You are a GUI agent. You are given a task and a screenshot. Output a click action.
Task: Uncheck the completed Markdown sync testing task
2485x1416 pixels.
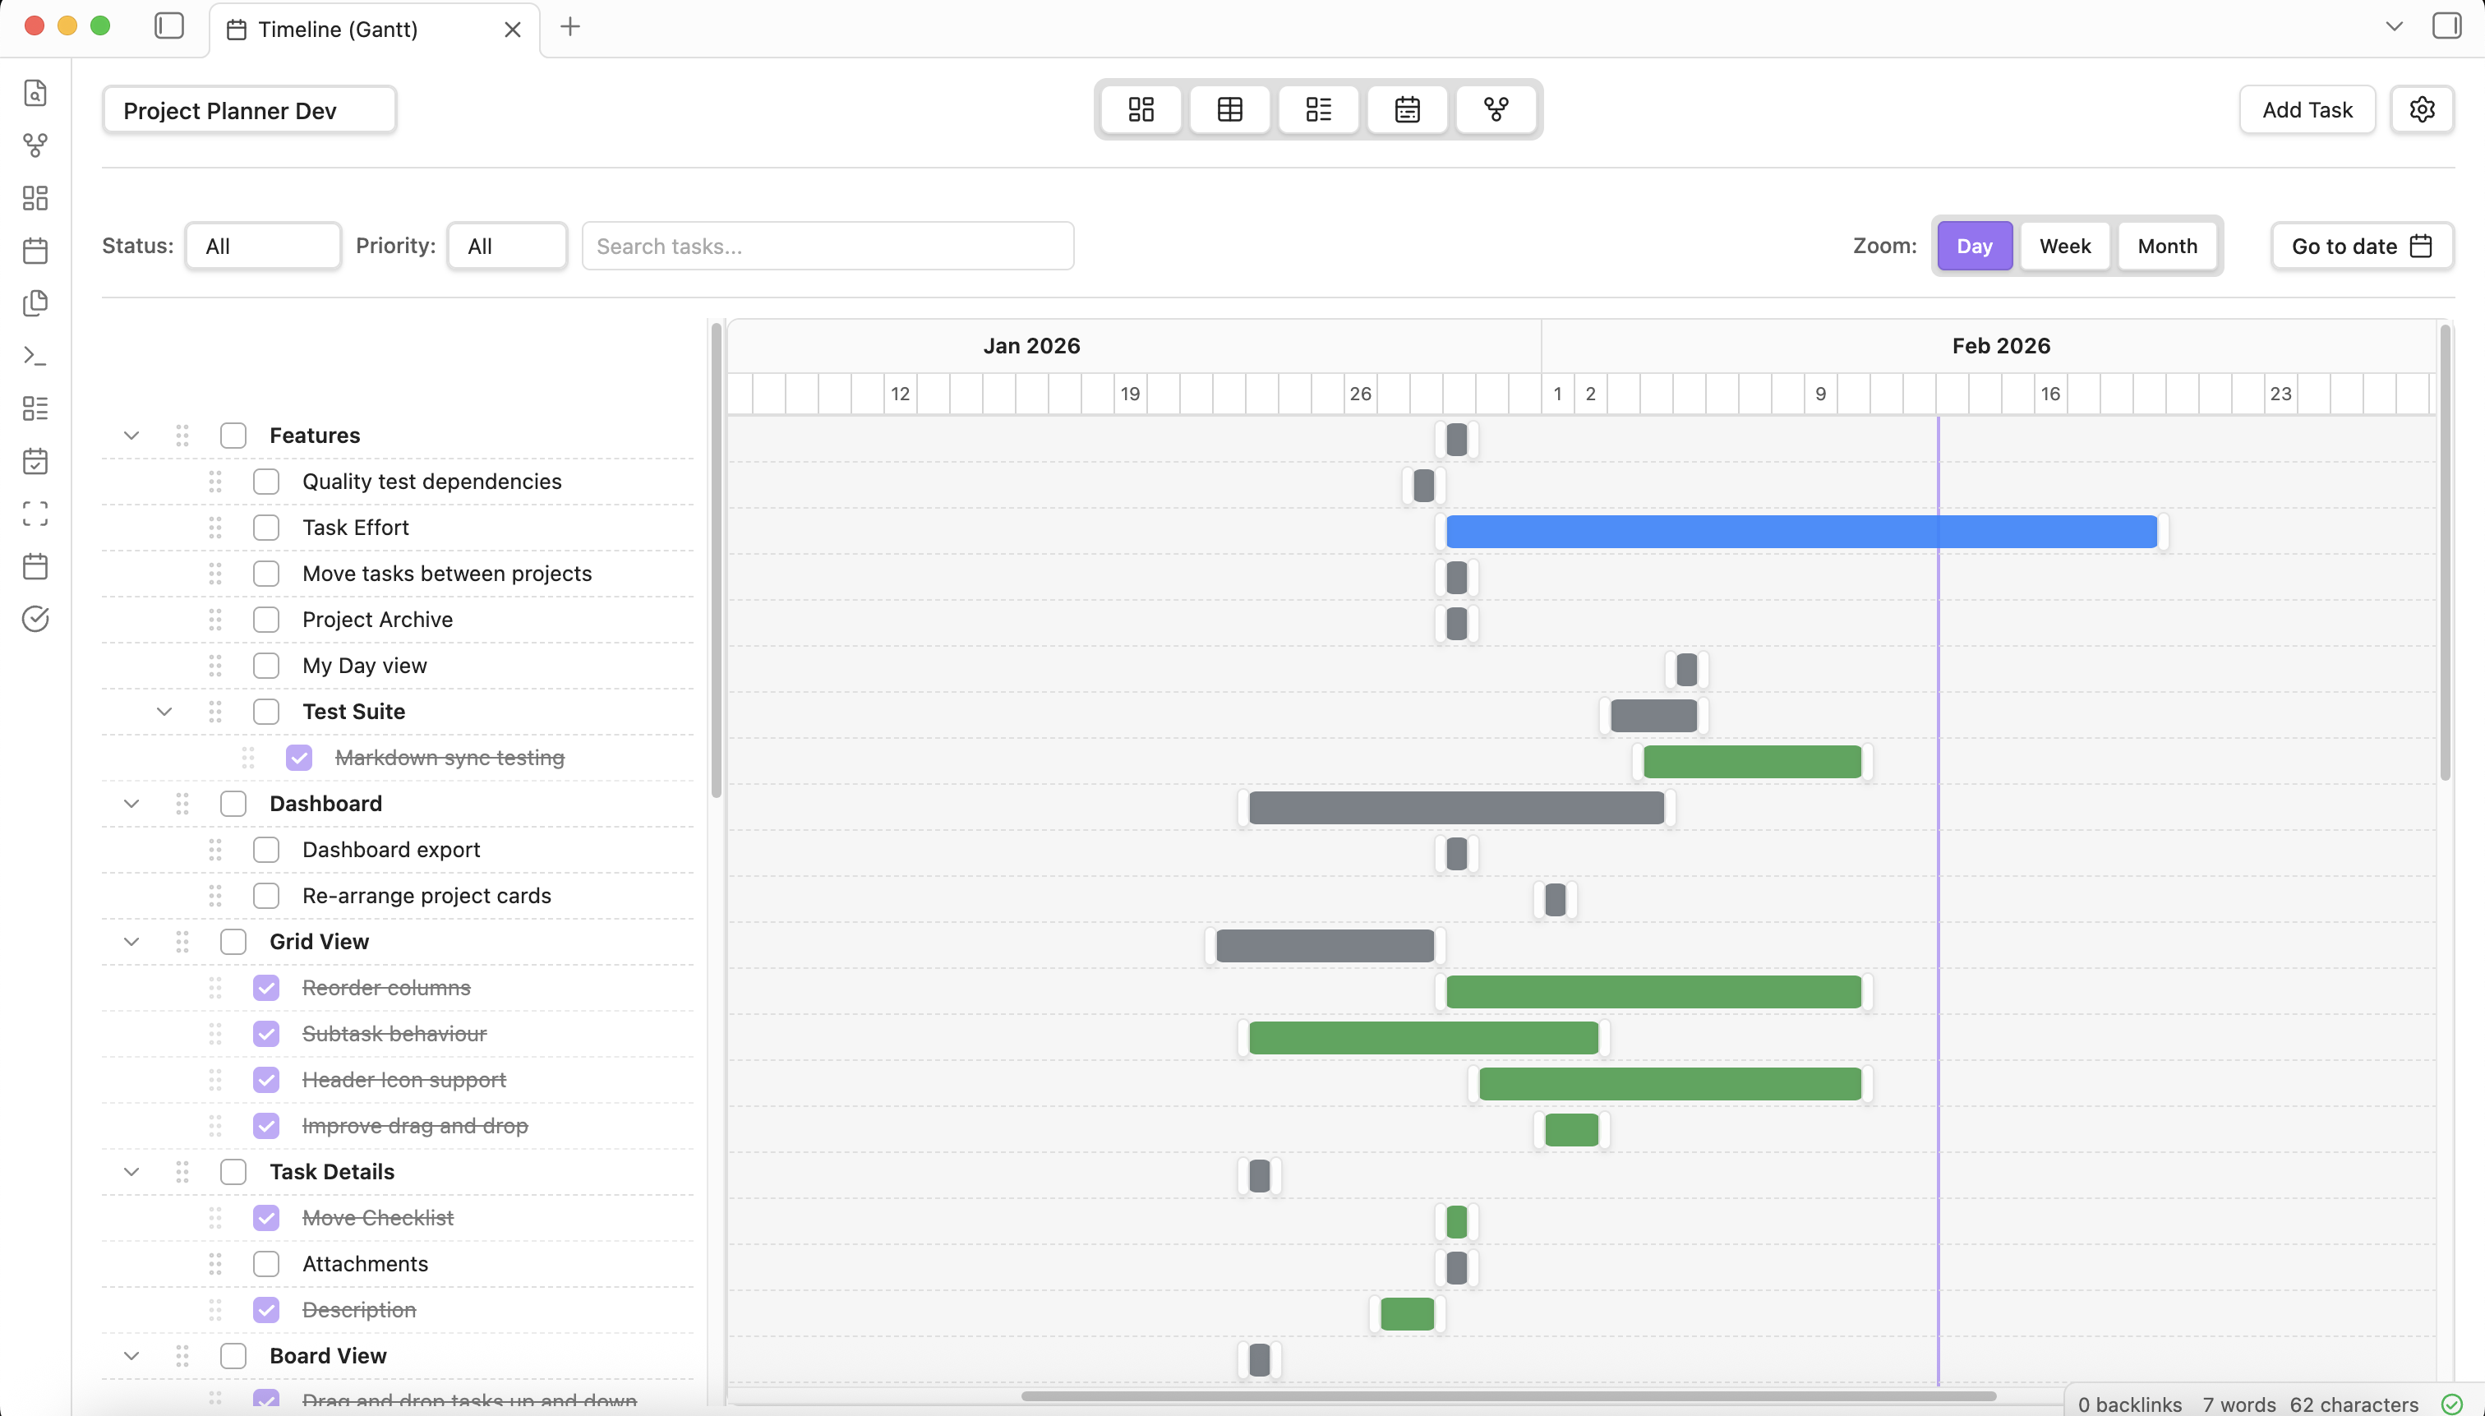297,758
